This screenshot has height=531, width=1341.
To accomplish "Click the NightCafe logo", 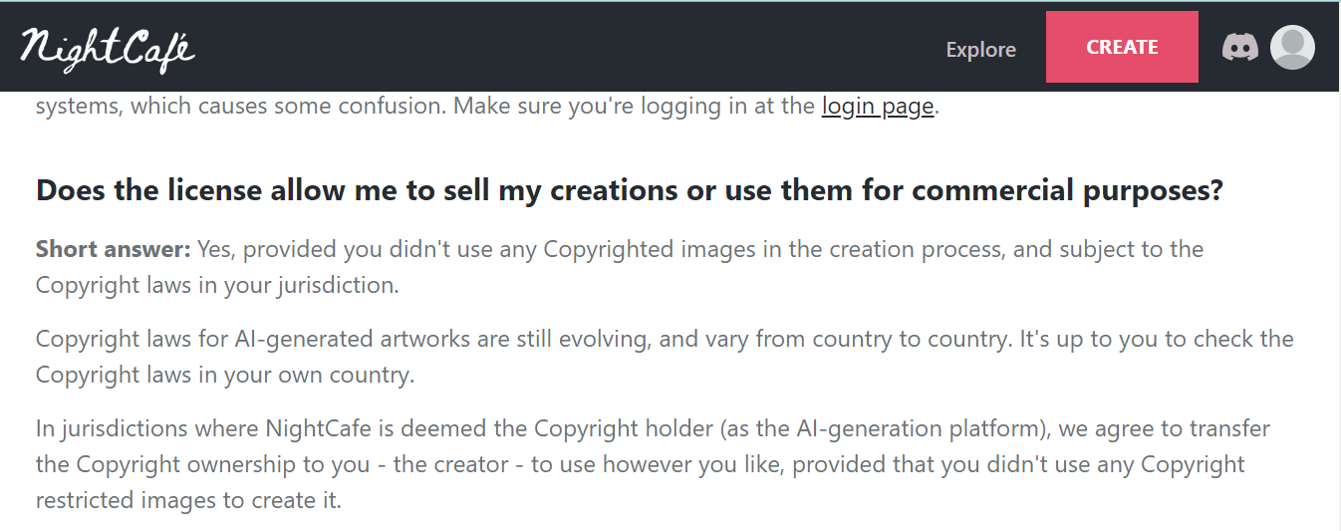I will [108, 48].
